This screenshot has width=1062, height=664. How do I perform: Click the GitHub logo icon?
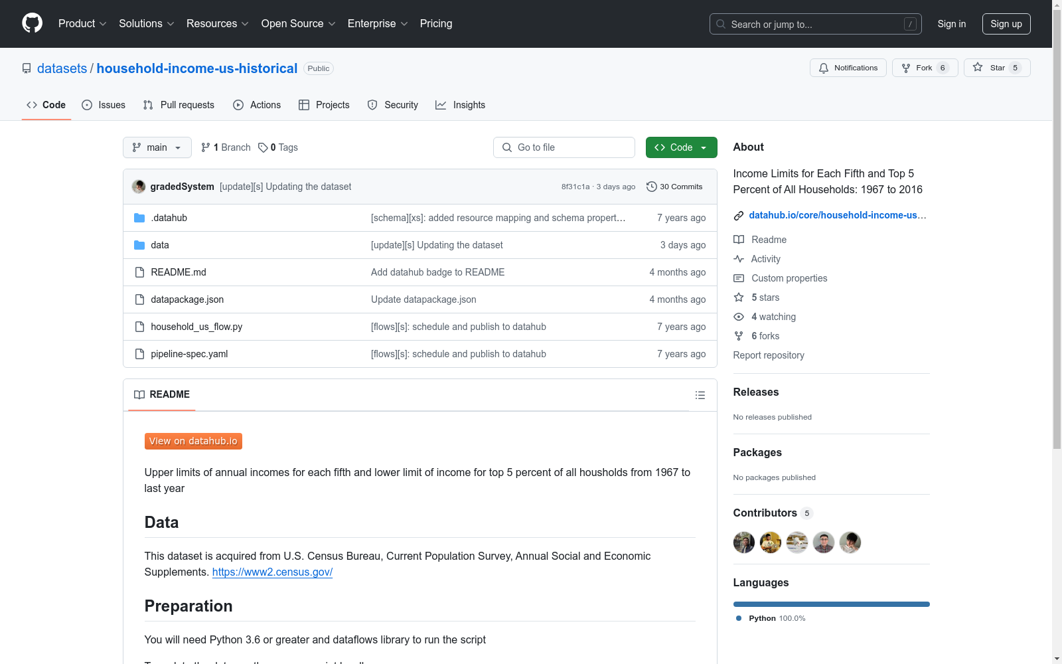(x=32, y=23)
